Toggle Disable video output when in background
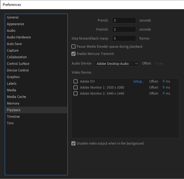The width and height of the screenshot is (184, 179). [x=73, y=144]
